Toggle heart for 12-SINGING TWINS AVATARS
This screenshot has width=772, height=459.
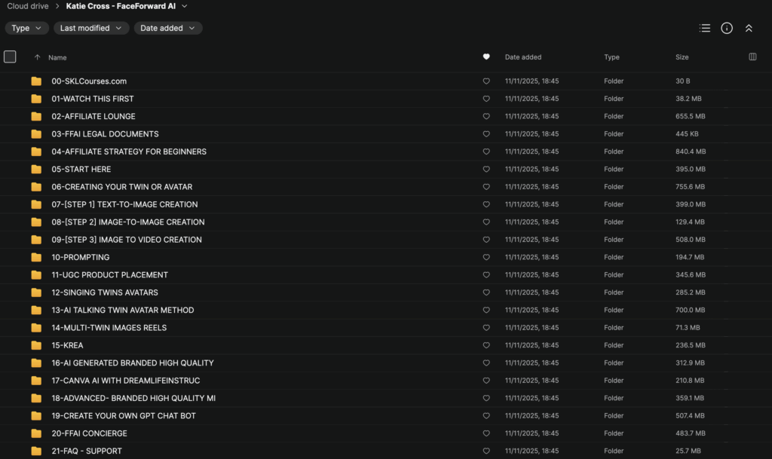pos(486,292)
